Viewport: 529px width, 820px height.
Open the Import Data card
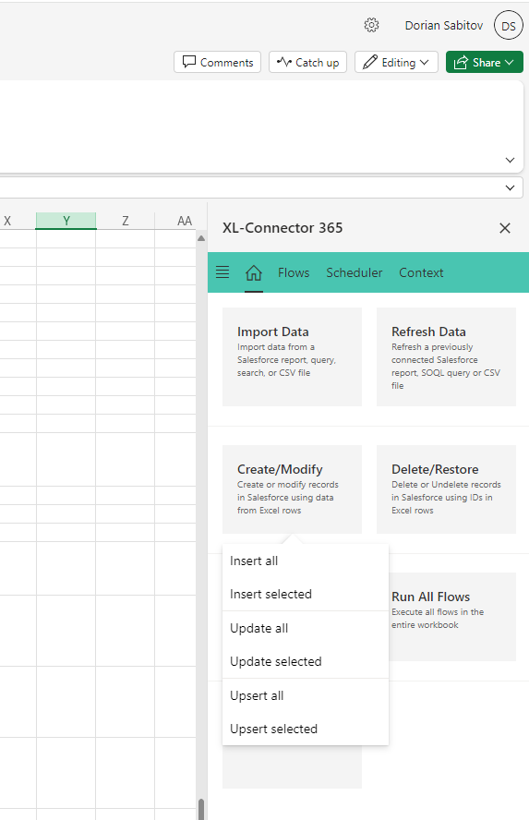[x=293, y=356]
